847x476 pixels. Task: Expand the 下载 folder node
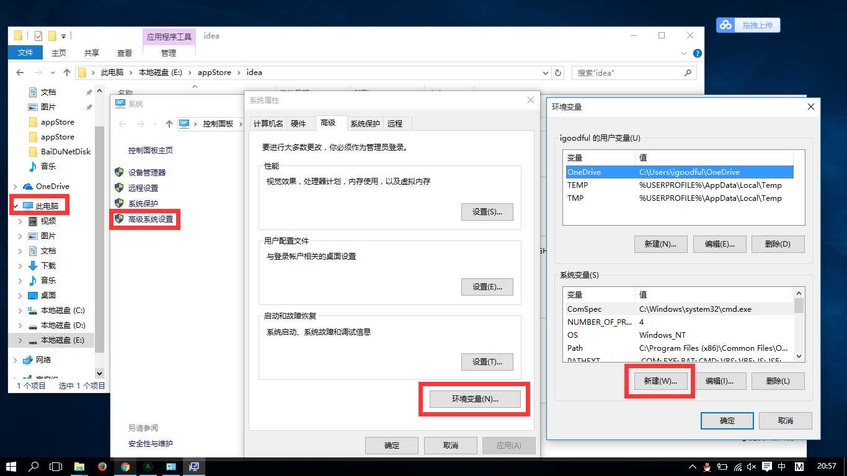point(20,265)
